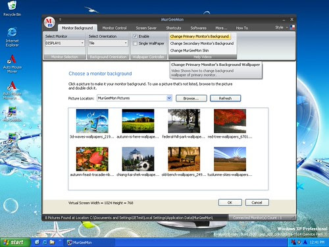The image size is (329, 247).
Task: Click Change MurGeeMon Skin help video
Action: (190, 51)
